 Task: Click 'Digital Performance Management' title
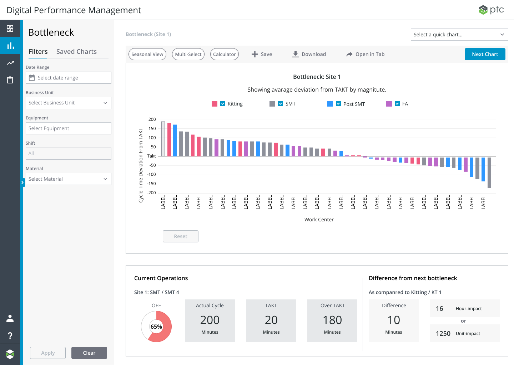(74, 10)
